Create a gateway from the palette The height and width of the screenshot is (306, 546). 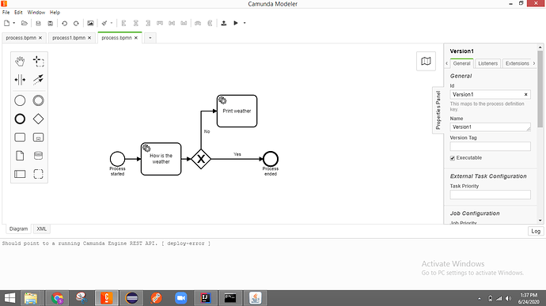coord(38,119)
